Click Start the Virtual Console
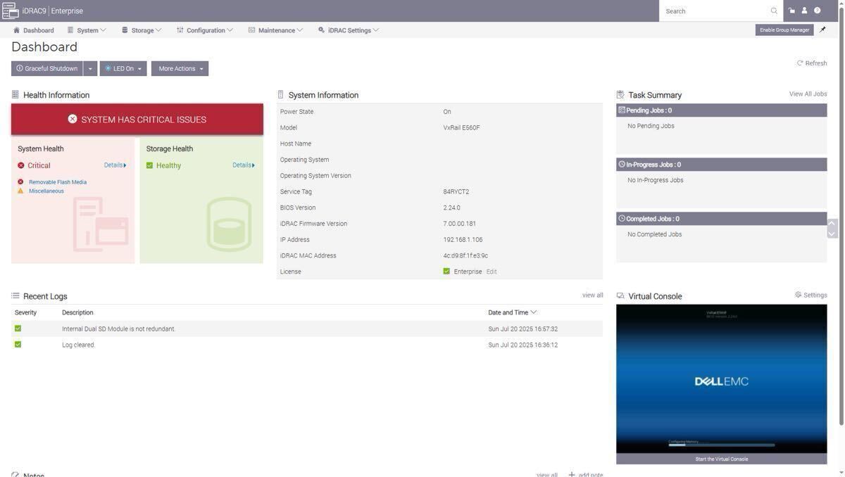The image size is (845, 477). click(x=722, y=459)
